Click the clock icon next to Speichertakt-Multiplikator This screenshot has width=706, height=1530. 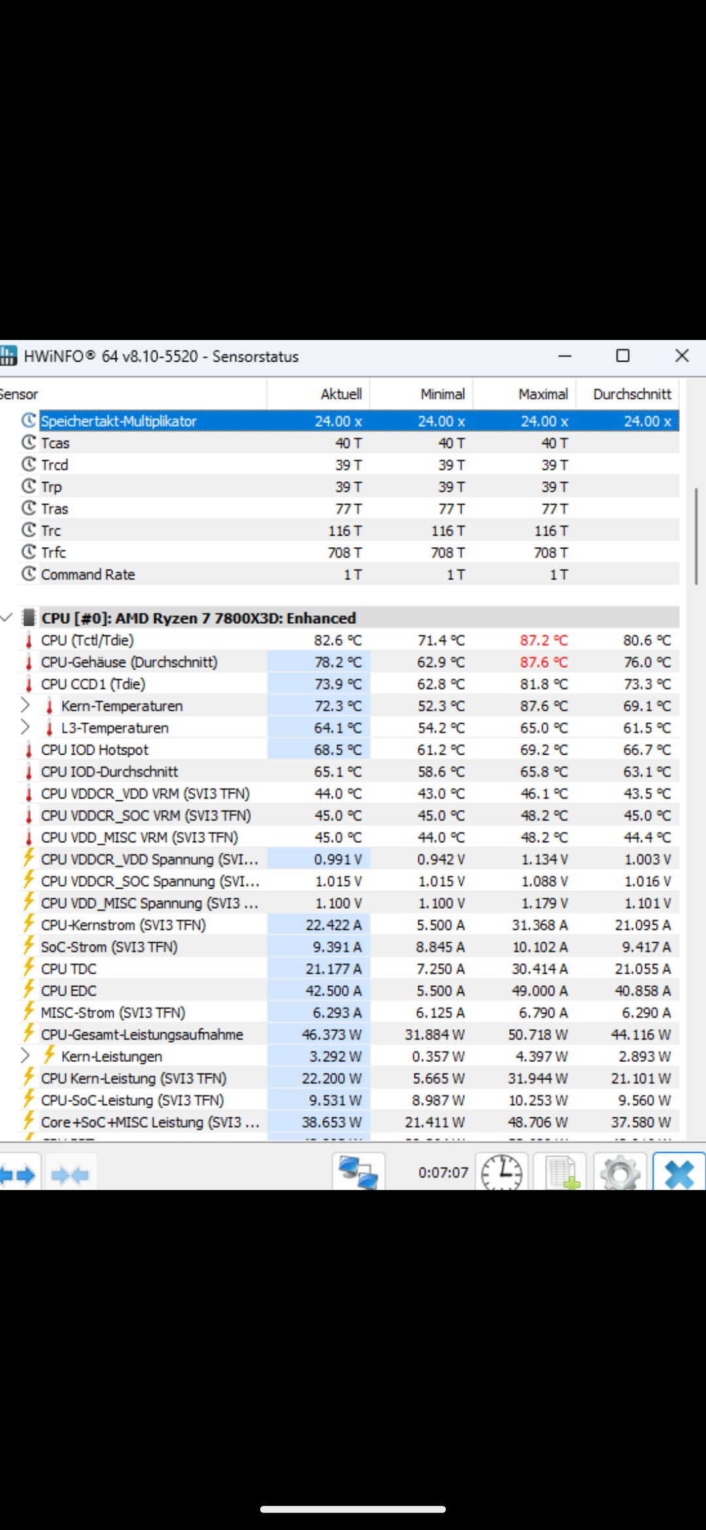29,420
